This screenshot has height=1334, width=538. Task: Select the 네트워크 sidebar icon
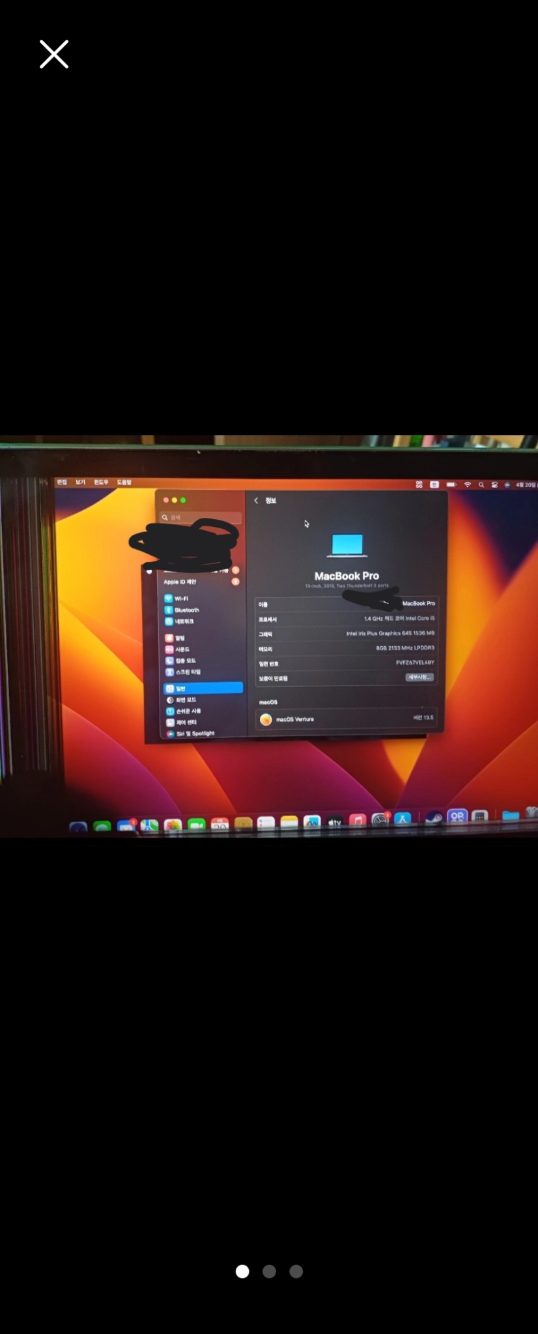168,621
